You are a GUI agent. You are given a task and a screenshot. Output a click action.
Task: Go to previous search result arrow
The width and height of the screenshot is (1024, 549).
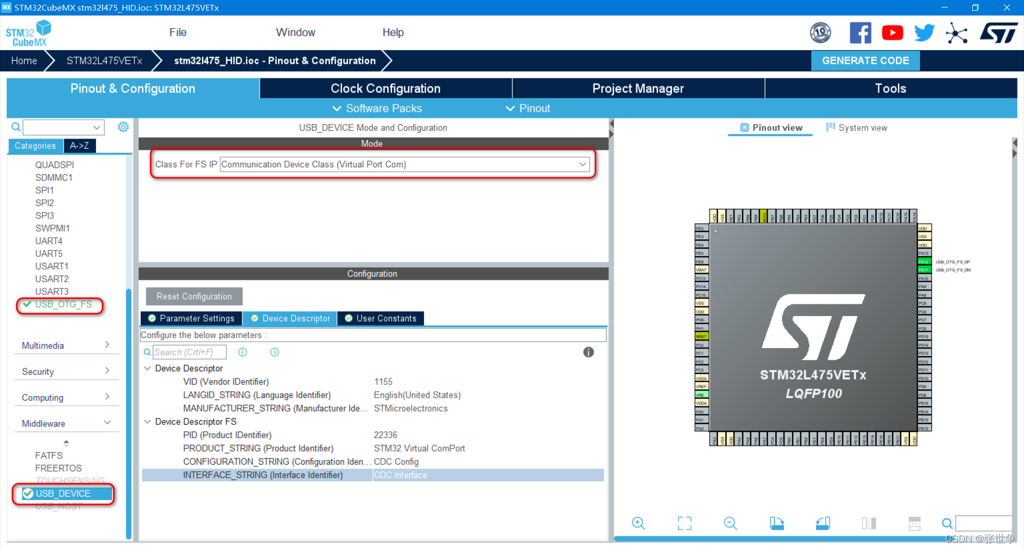(243, 352)
